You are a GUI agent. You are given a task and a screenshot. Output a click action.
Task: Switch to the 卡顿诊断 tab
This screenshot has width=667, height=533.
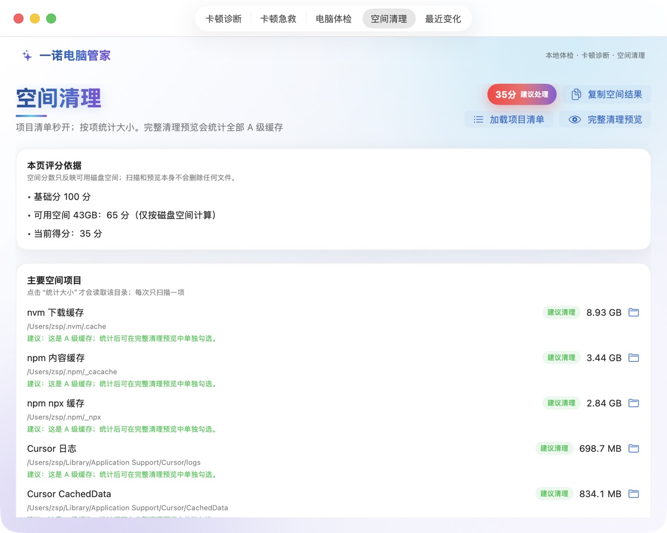coord(224,19)
